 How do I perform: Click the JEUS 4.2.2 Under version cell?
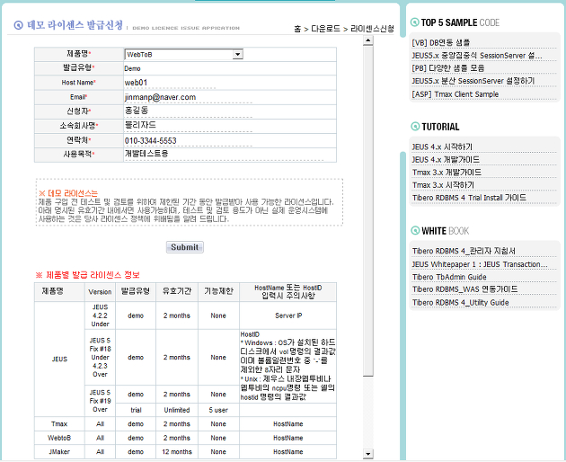(x=100, y=315)
